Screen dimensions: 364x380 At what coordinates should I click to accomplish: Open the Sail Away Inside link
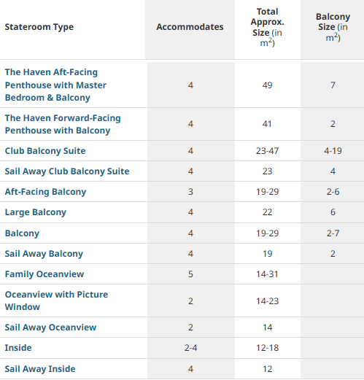pyautogui.click(x=40, y=369)
